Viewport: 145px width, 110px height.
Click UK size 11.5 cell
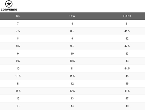18,91
